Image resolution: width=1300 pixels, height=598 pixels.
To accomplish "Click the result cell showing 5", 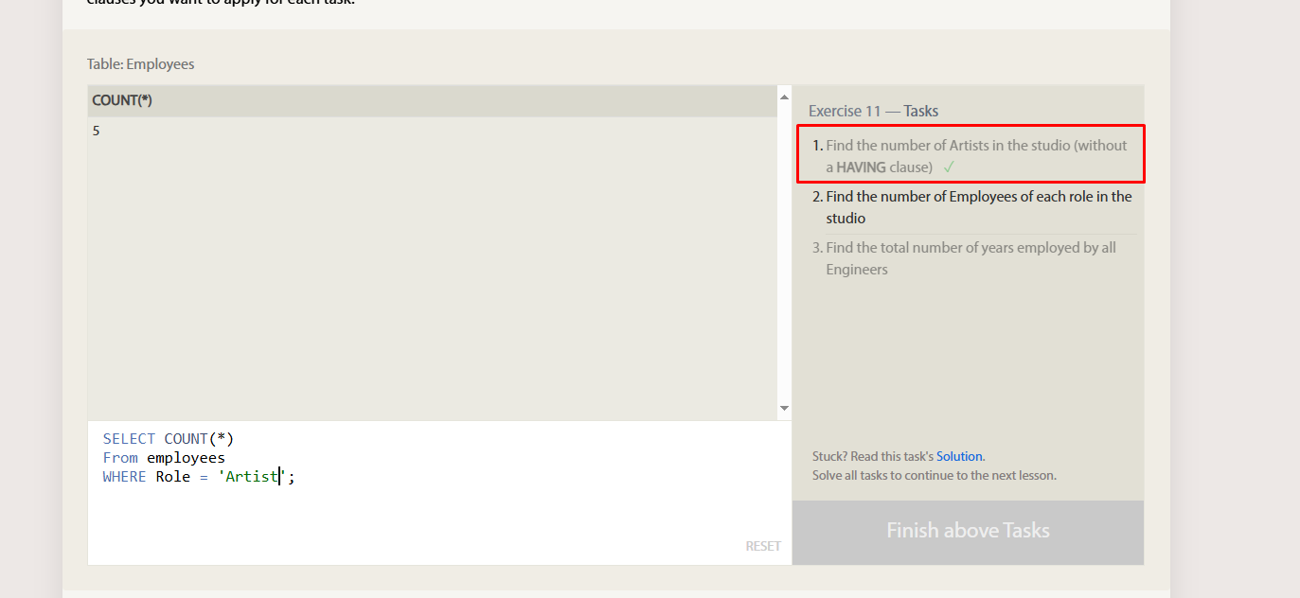I will (x=96, y=131).
